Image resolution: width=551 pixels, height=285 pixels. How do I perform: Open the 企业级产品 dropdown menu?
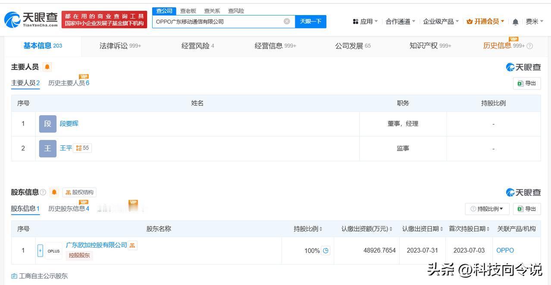pos(441,22)
